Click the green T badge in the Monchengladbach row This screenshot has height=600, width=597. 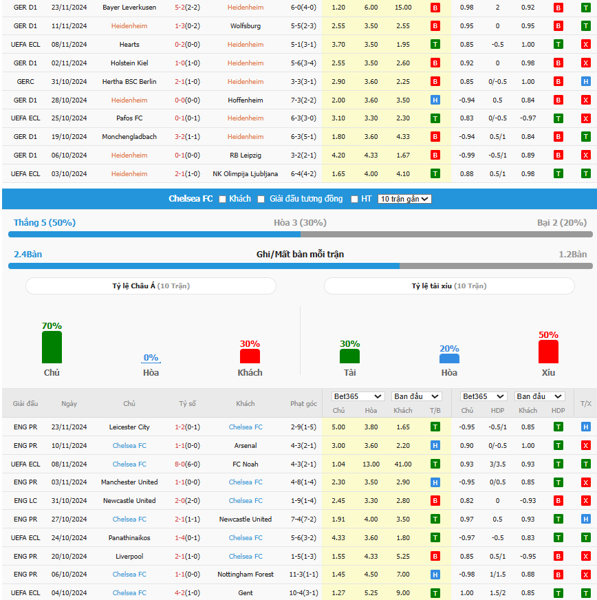point(585,137)
